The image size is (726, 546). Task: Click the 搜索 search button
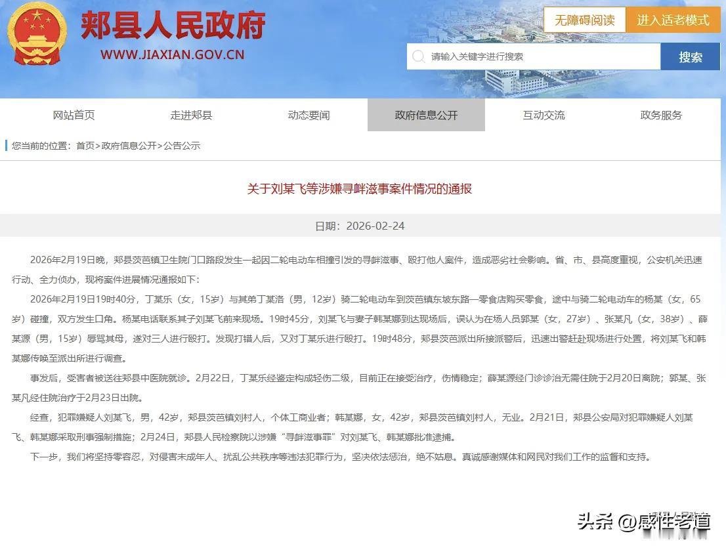pyautogui.click(x=690, y=57)
